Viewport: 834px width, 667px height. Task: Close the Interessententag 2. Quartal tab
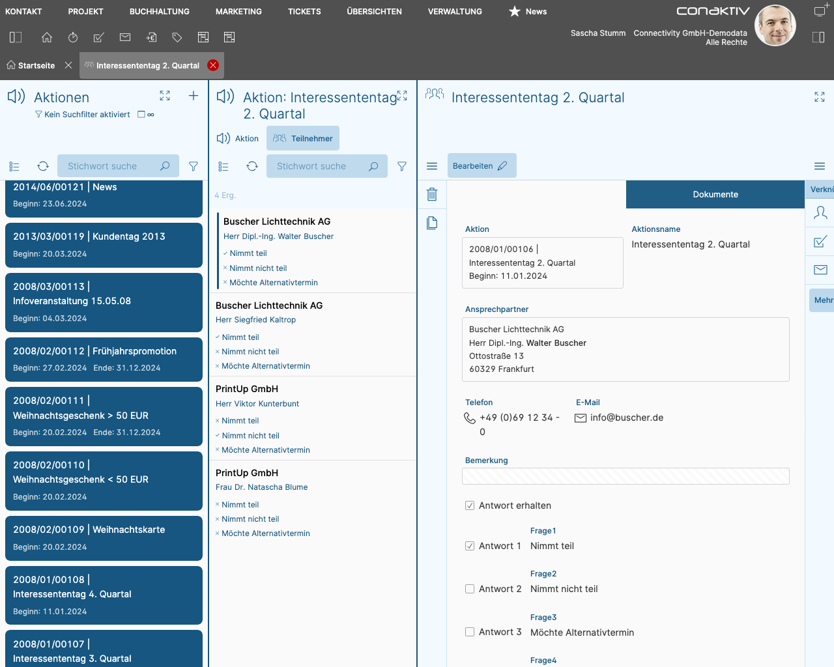click(213, 65)
